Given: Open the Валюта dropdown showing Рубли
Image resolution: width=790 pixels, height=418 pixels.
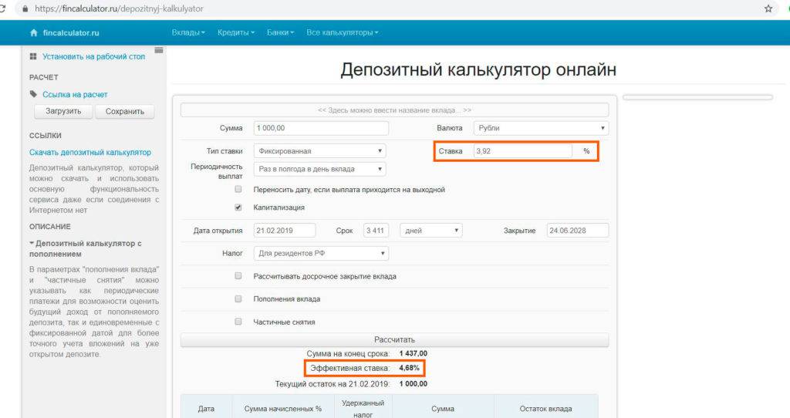Looking at the screenshot, I should (541, 129).
